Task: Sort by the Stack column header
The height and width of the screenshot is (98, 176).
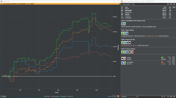Action: click(x=165, y=7)
